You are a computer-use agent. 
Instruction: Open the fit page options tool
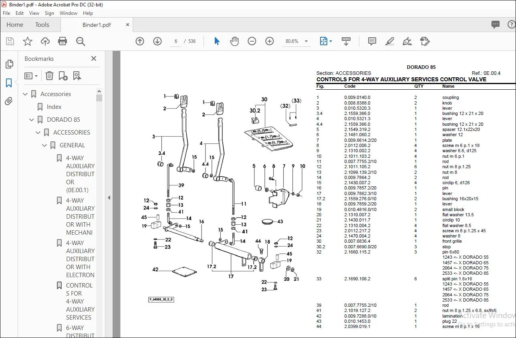pos(326,41)
